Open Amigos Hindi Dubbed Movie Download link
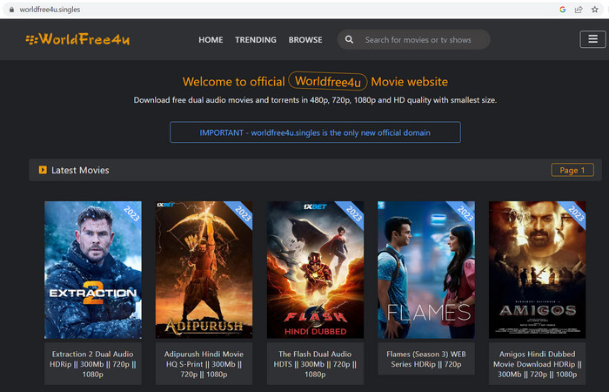The height and width of the screenshot is (392, 609). [x=537, y=364]
